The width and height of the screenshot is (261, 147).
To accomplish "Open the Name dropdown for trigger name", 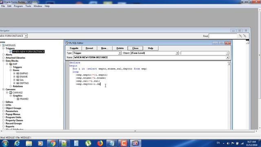I will [228, 57].
